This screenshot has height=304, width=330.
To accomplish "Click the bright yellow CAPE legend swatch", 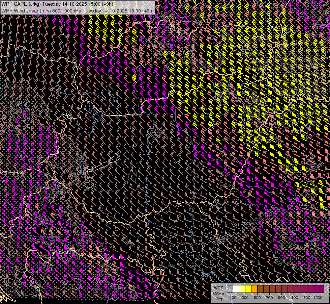I will coord(248,289).
